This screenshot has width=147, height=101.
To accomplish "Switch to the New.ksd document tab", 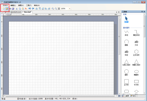I will [27, 12].
